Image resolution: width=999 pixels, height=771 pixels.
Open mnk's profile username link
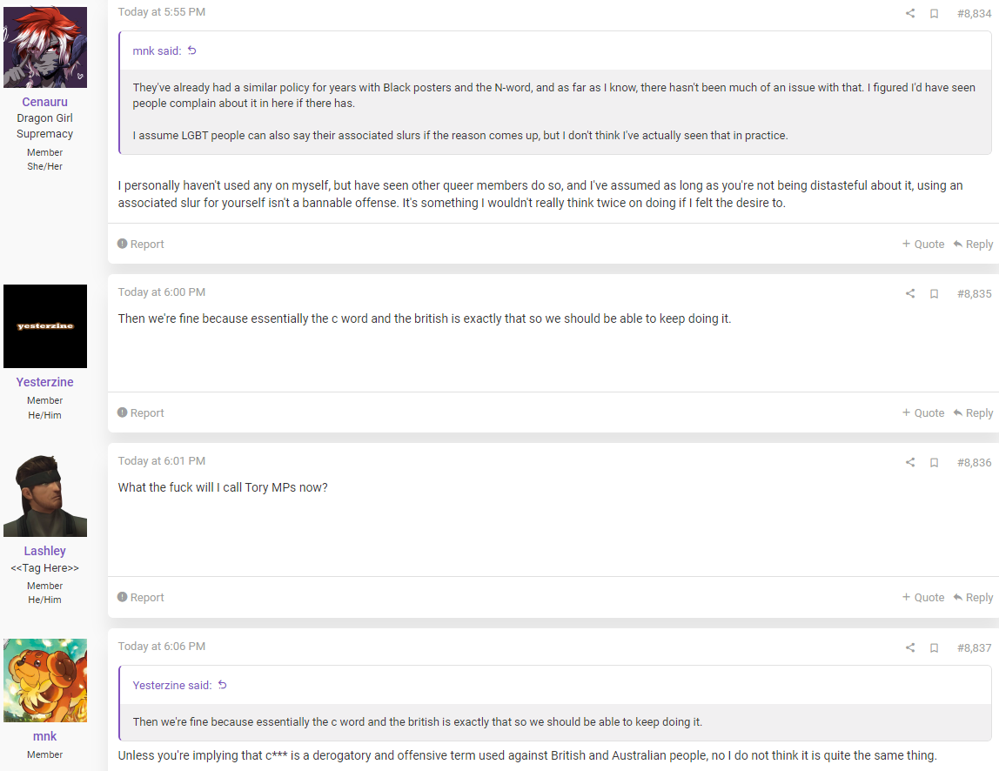click(44, 736)
